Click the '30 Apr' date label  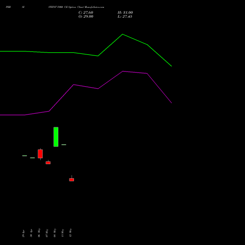coord(31,233)
